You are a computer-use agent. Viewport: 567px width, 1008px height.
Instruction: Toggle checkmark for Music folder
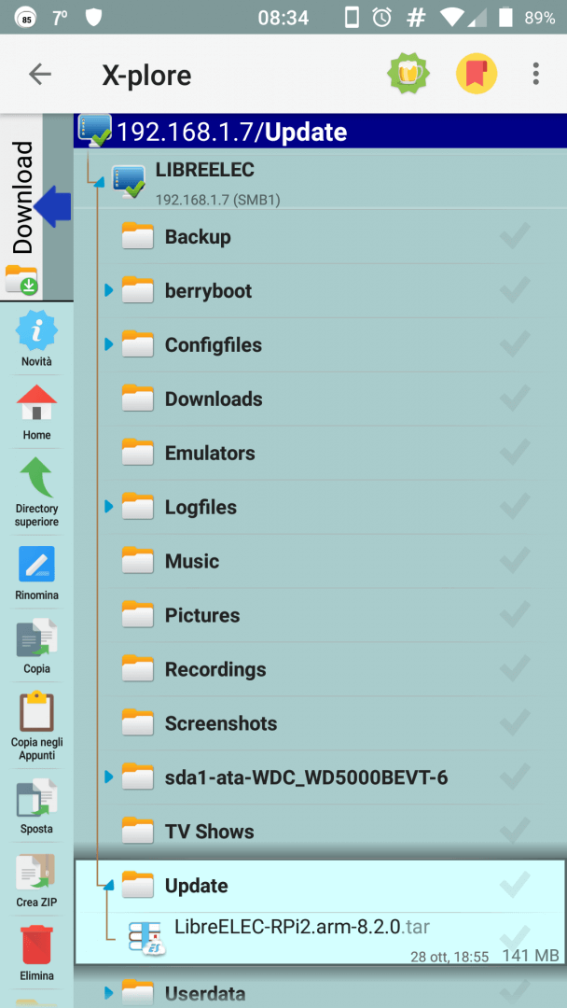point(515,562)
